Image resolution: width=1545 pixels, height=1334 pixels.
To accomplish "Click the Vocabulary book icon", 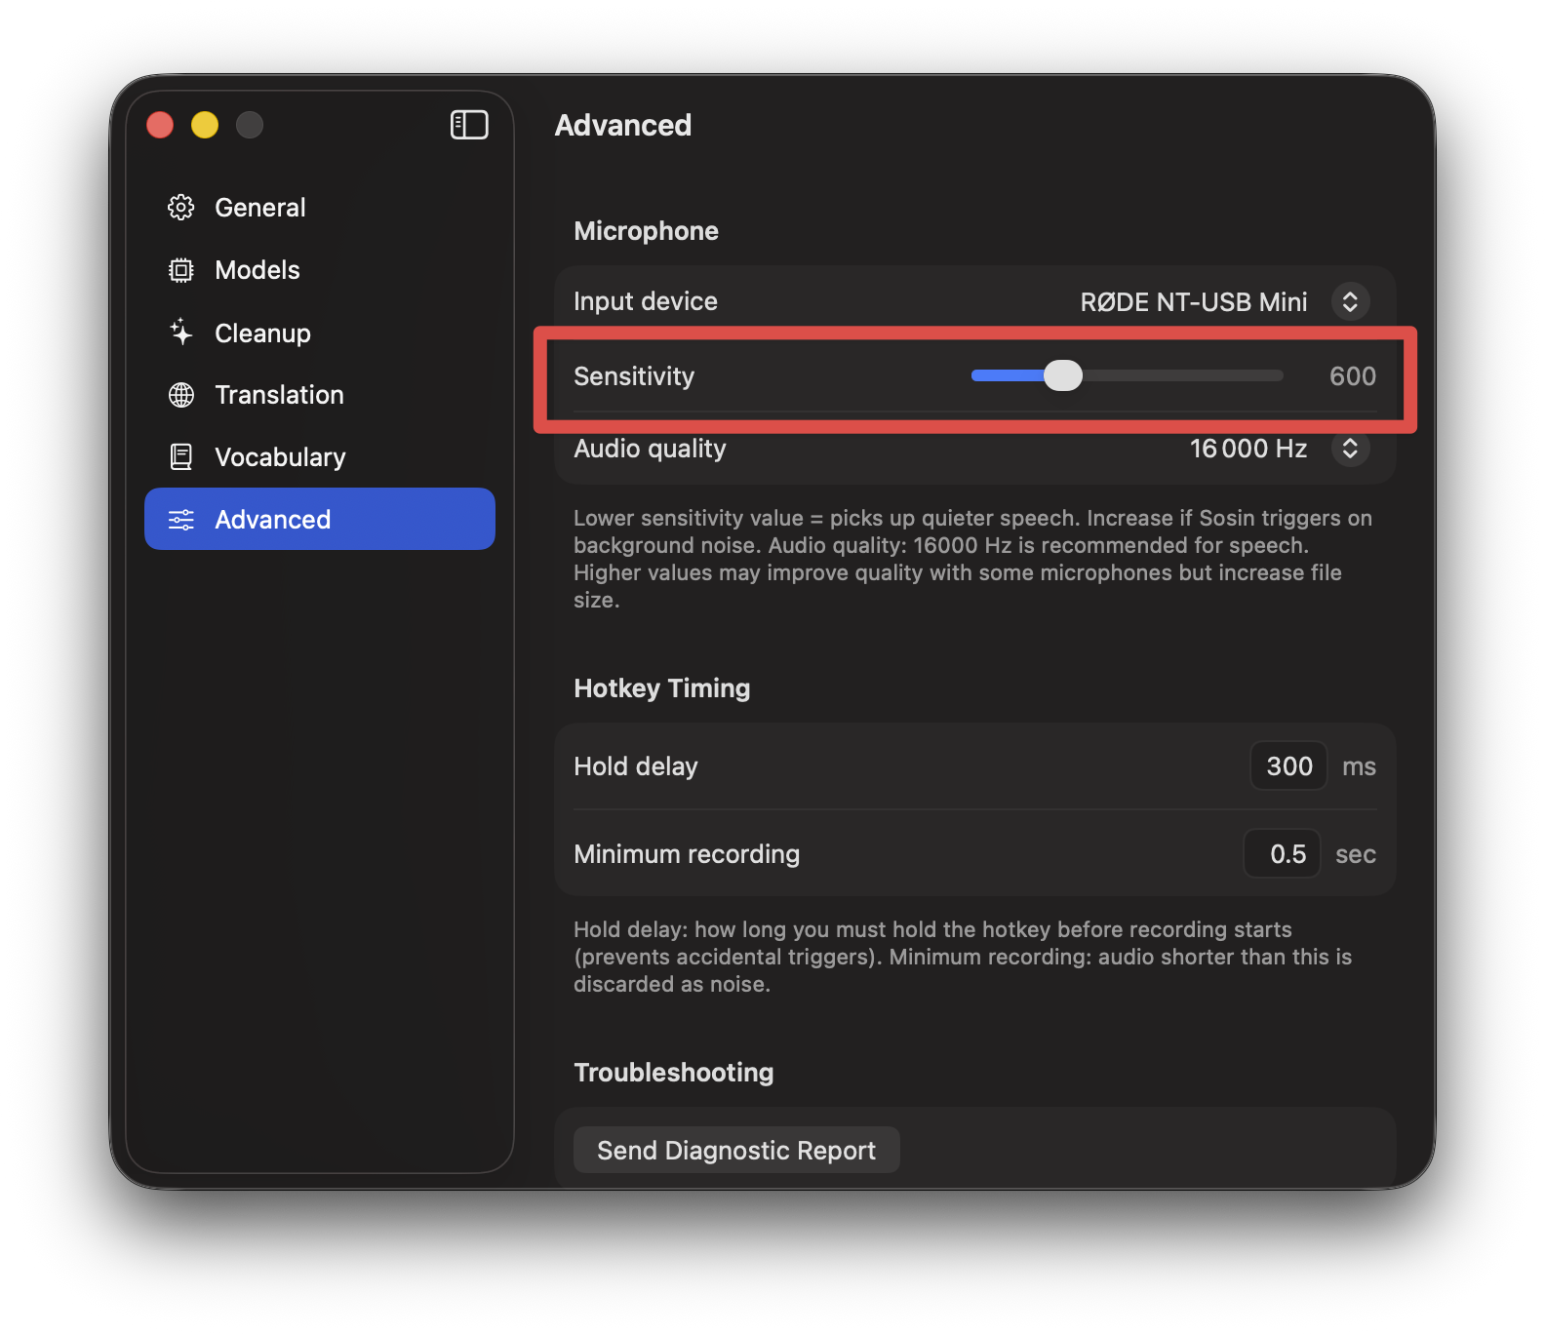I will click(181, 457).
